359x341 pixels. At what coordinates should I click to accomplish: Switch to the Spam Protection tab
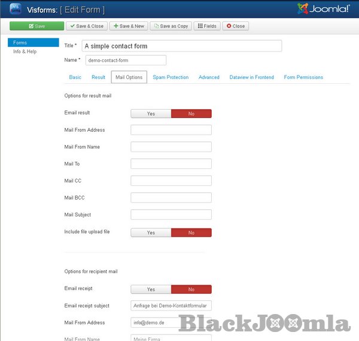pyautogui.click(x=171, y=77)
